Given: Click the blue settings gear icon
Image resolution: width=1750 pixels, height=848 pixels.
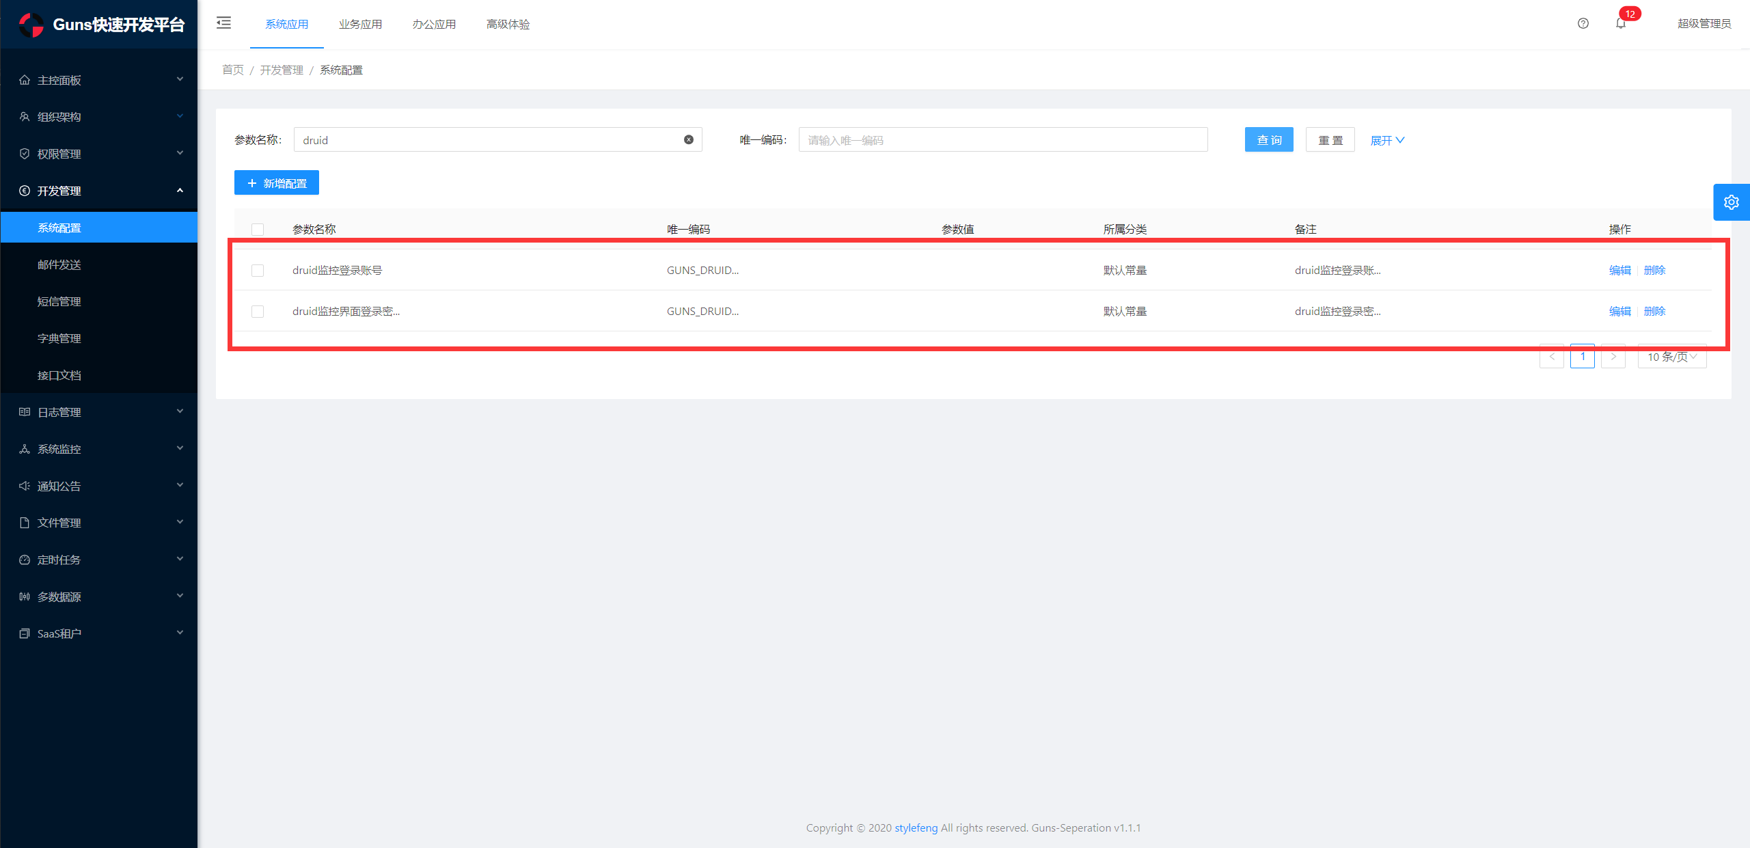Looking at the screenshot, I should (1731, 202).
